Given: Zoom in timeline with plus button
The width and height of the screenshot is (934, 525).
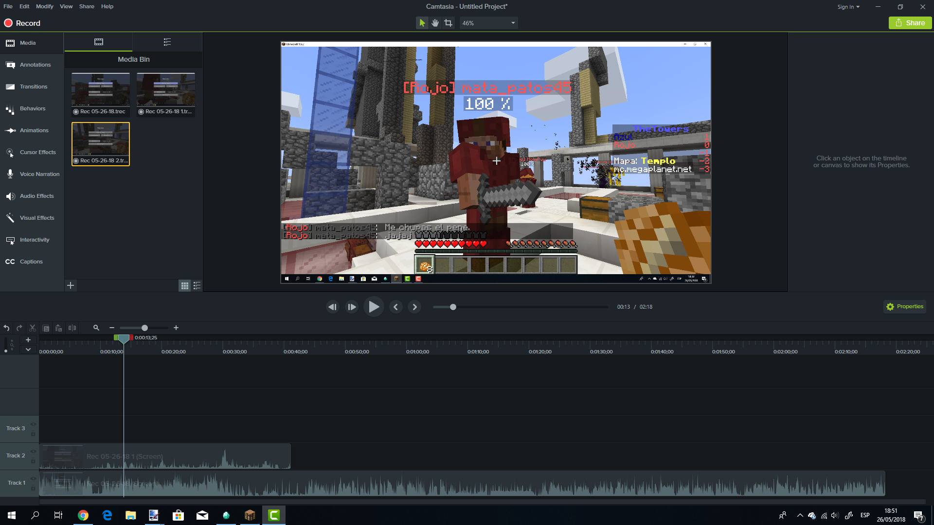Looking at the screenshot, I should tap(176, 328).
